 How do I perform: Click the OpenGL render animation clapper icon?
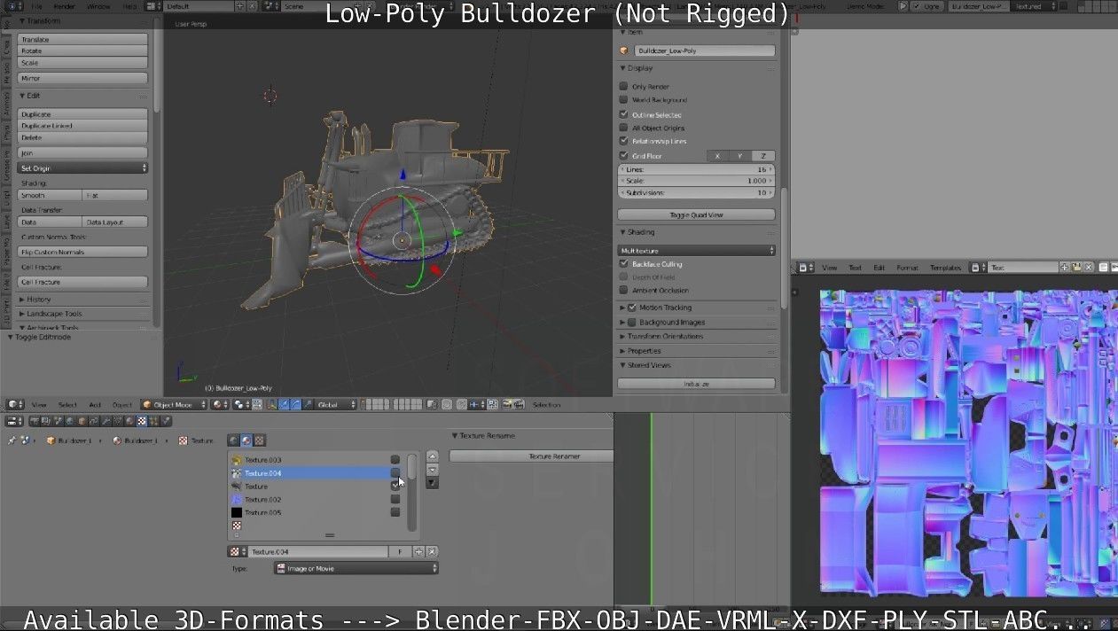(518, 405)
